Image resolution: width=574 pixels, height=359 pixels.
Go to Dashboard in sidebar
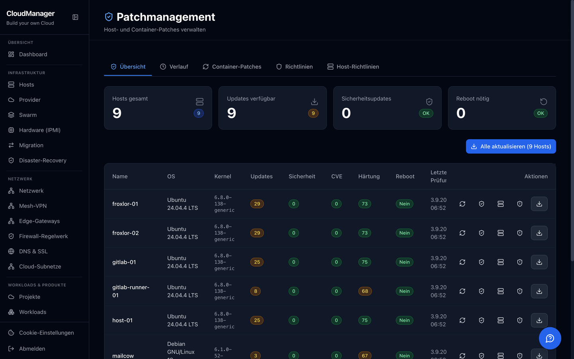[45, 54]
